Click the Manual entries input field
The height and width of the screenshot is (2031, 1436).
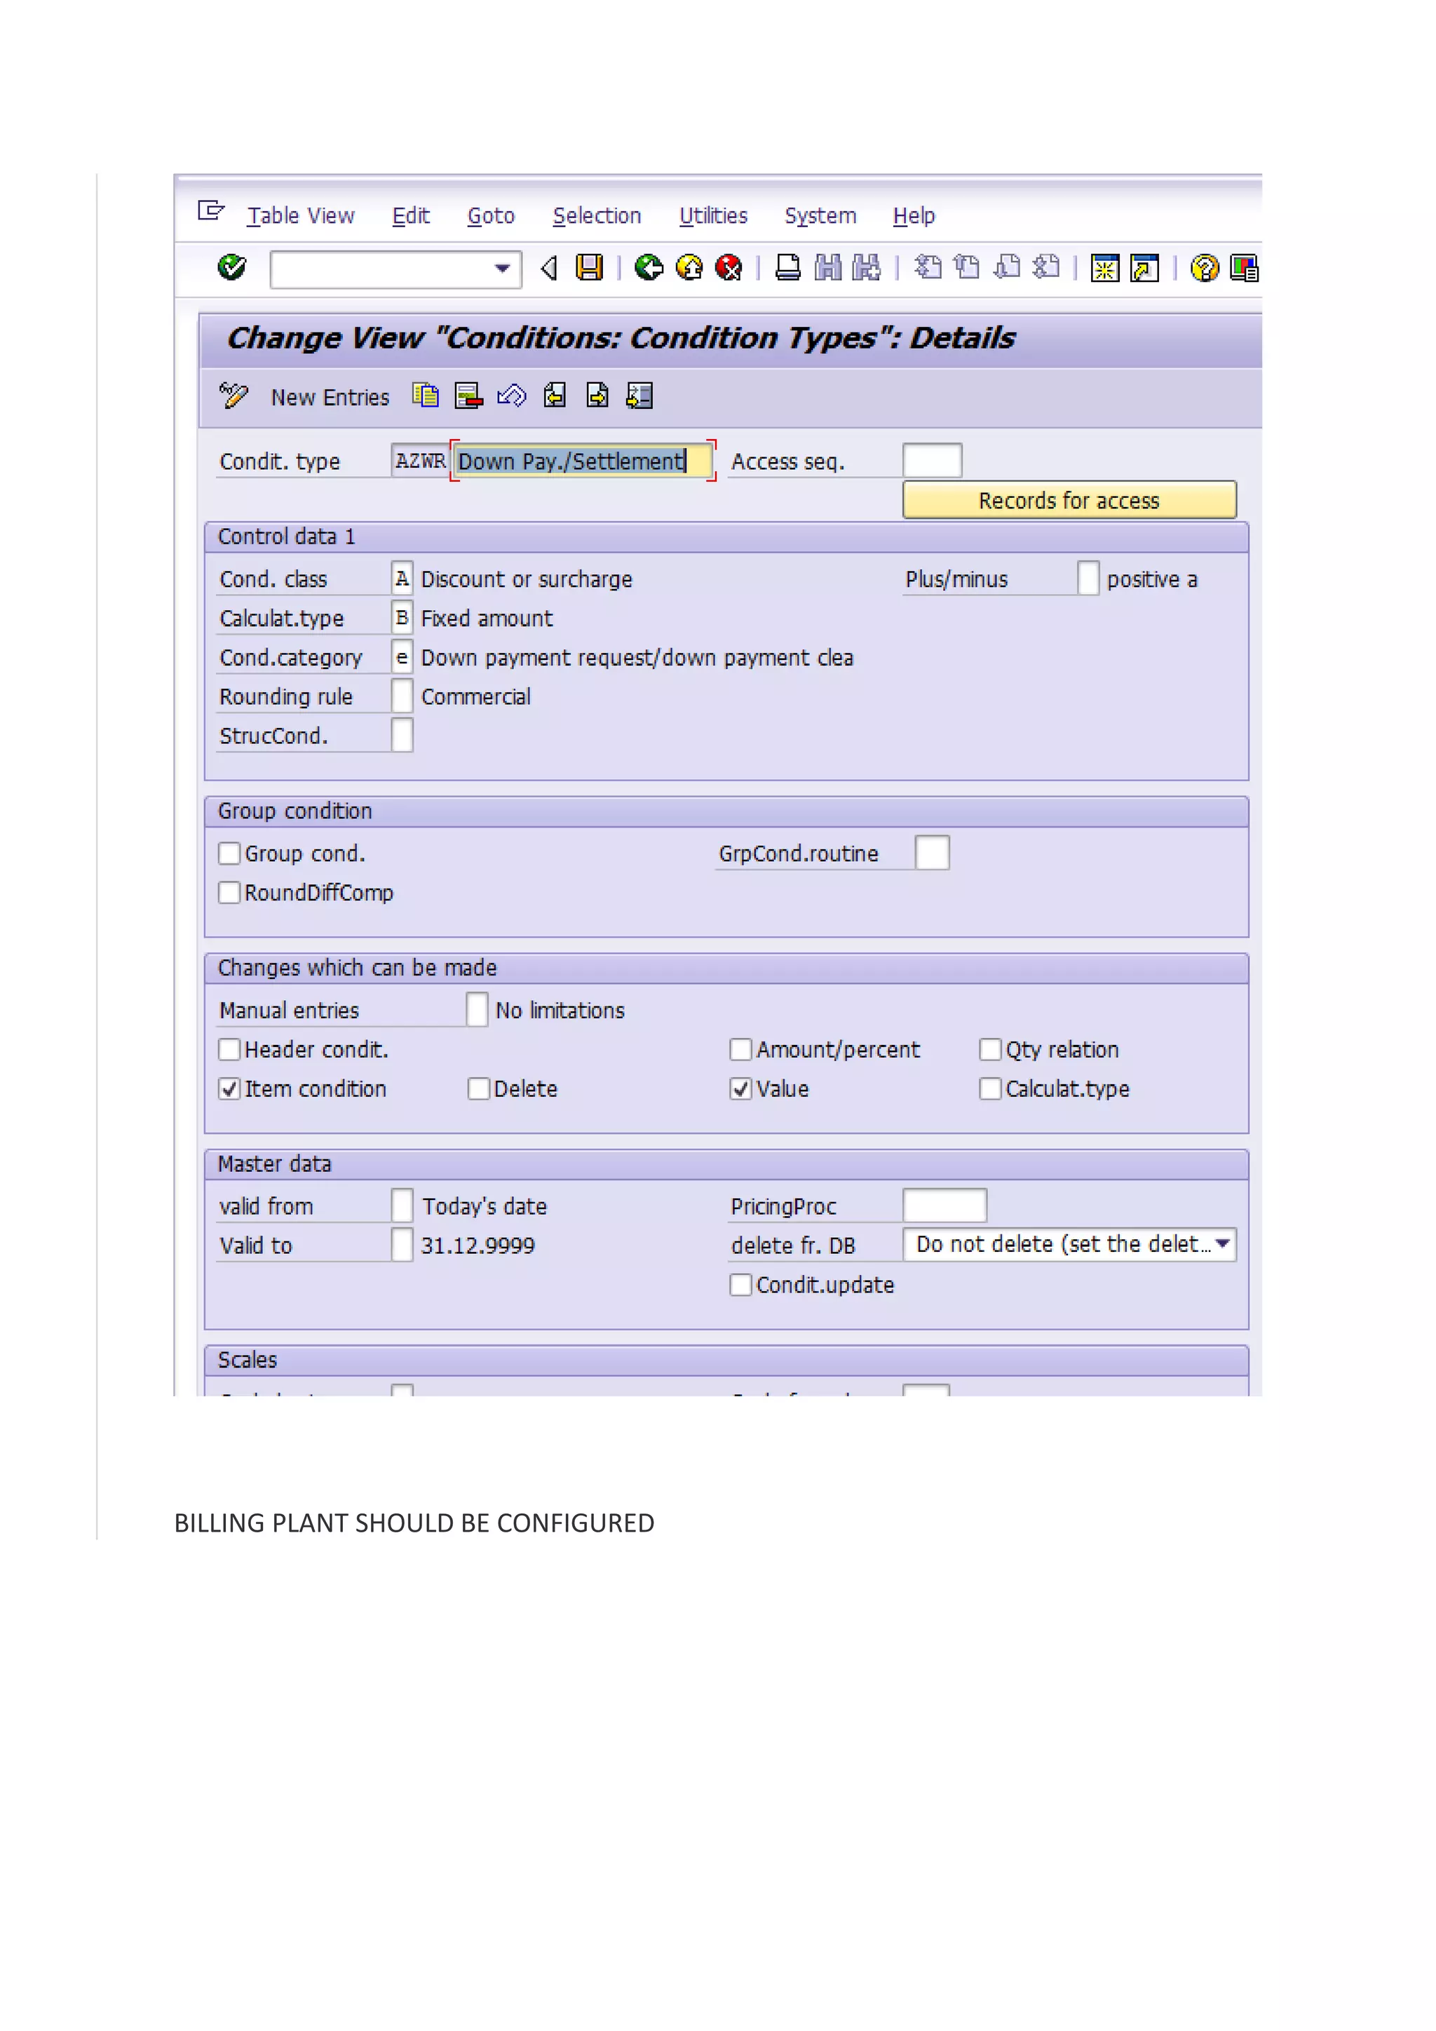pos(477,1009)
